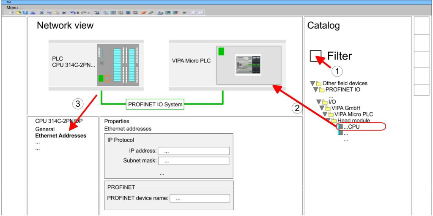Image resolution: width=433 pixels, height=216 pixels.
Task: Click the Paste toolbar icon
Action: pyautogui.click(x=57, y=13)
